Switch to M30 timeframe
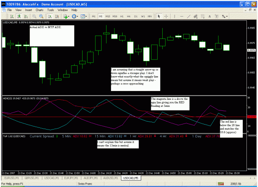This screenshot has height=187, width=258. pyautogui.click(x=115, y=16)
